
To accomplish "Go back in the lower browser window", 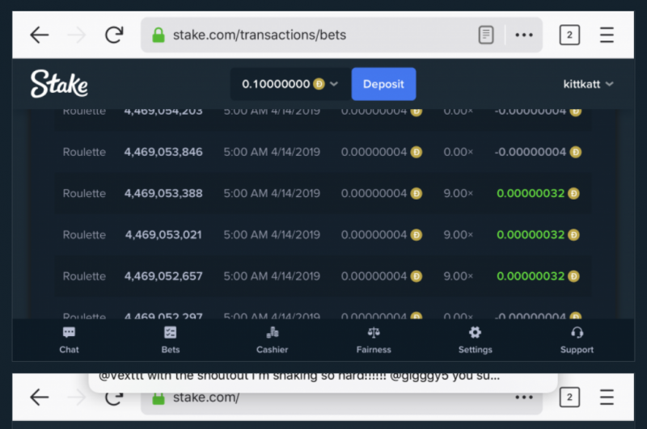I will [40, 397].
